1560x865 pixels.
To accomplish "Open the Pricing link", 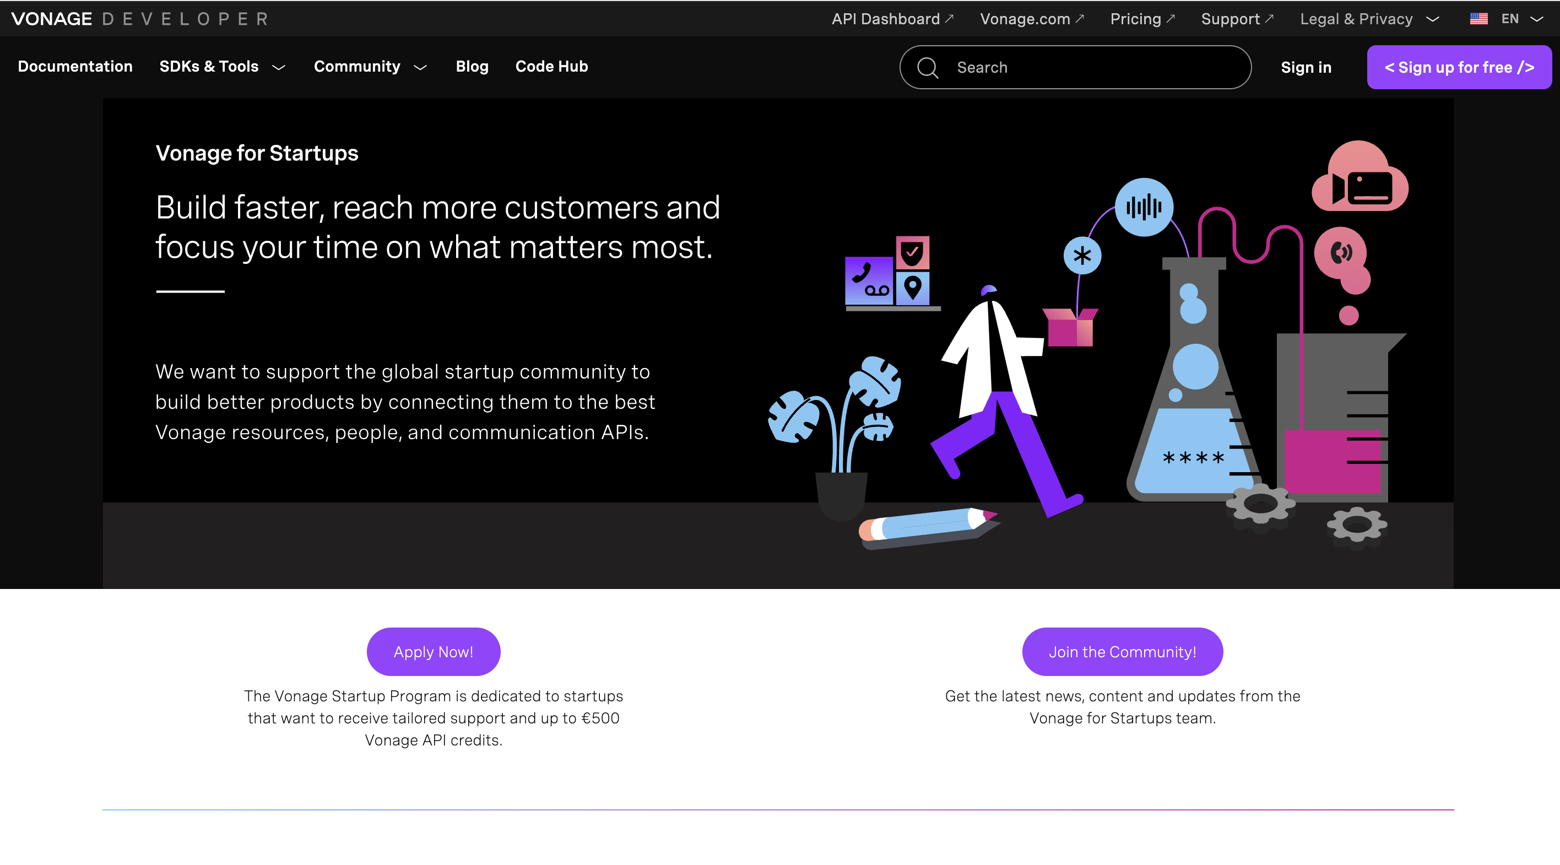I will (x=1142, y=19).
